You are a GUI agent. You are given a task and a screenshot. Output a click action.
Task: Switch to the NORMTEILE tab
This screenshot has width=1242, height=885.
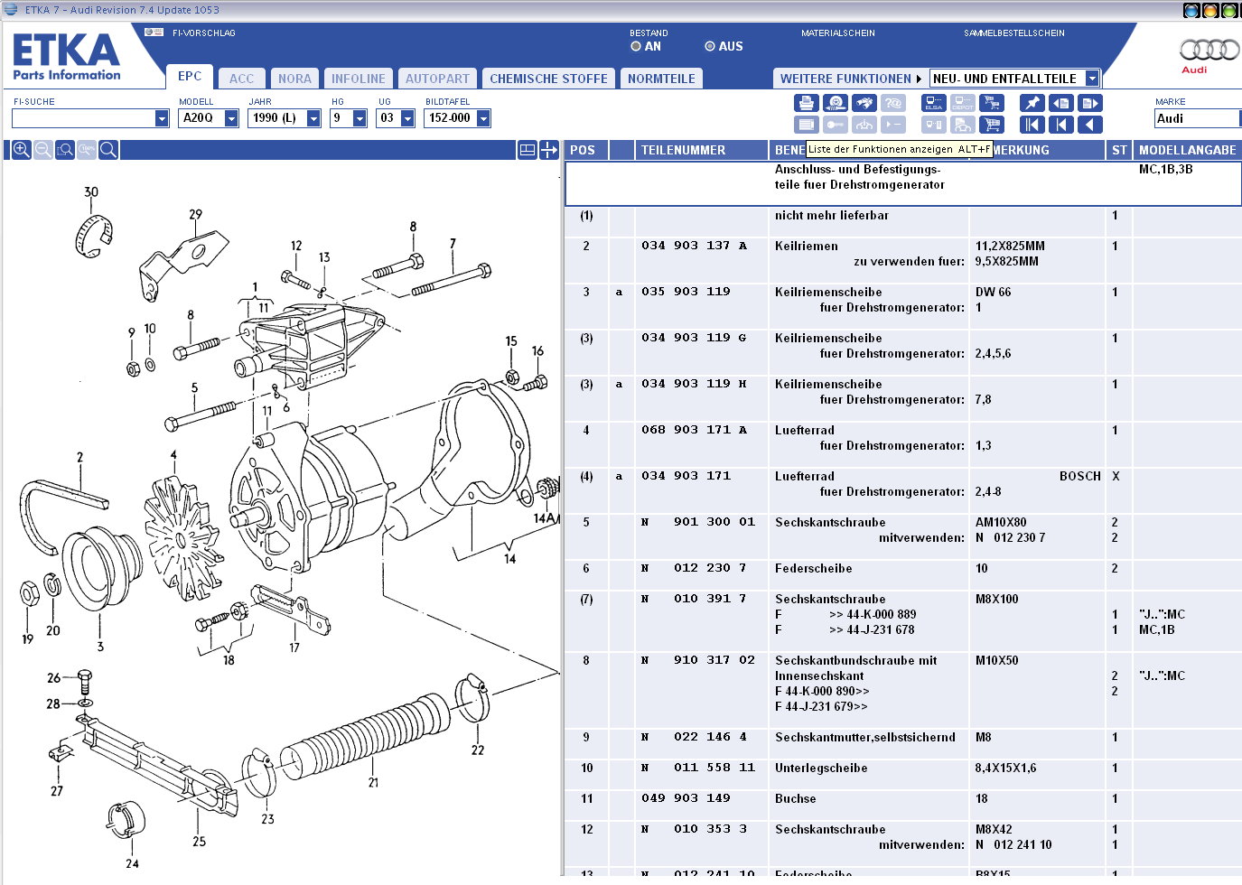tap(661, 79)
